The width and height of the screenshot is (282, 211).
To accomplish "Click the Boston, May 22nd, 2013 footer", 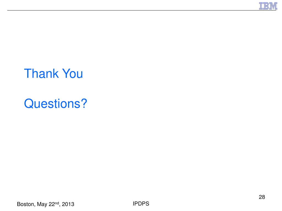I will point(45,204).
